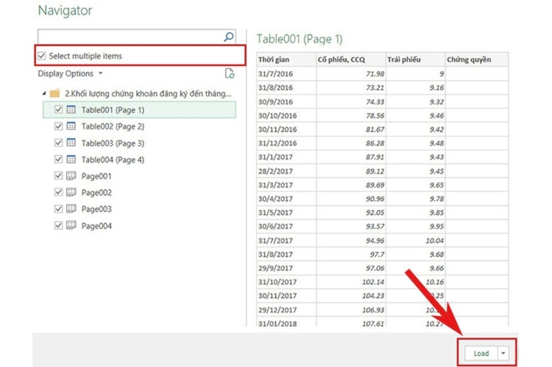
Task: Click the 'Thời gian' column header
Action: 286,59
